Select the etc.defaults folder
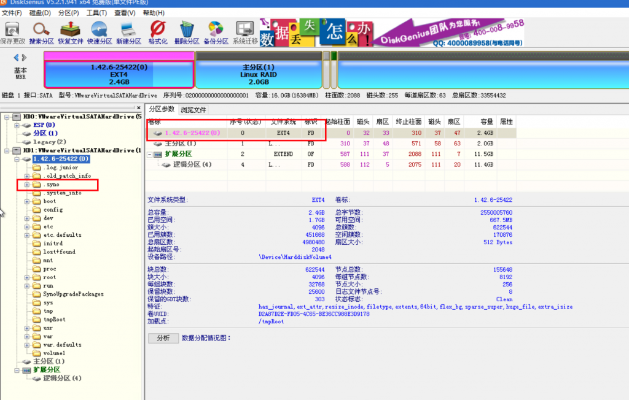 point(62,235)
